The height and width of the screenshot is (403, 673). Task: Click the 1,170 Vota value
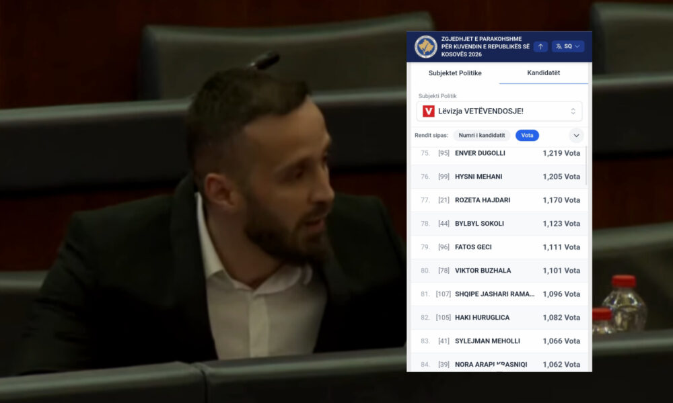tap(561, 200)
